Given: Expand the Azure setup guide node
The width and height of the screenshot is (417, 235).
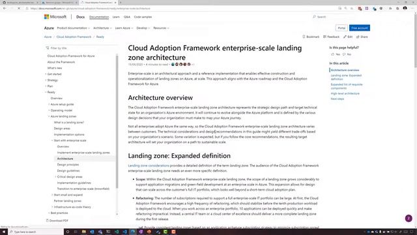Looking at the screenshot, I should point(49,104).
